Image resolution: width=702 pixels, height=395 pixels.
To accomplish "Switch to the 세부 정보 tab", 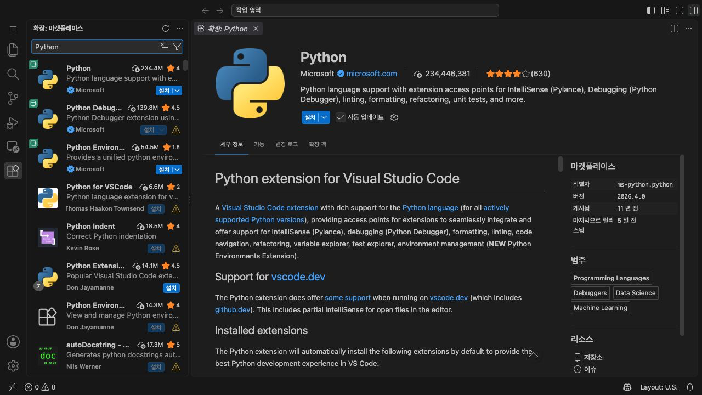I will [231, 144].
